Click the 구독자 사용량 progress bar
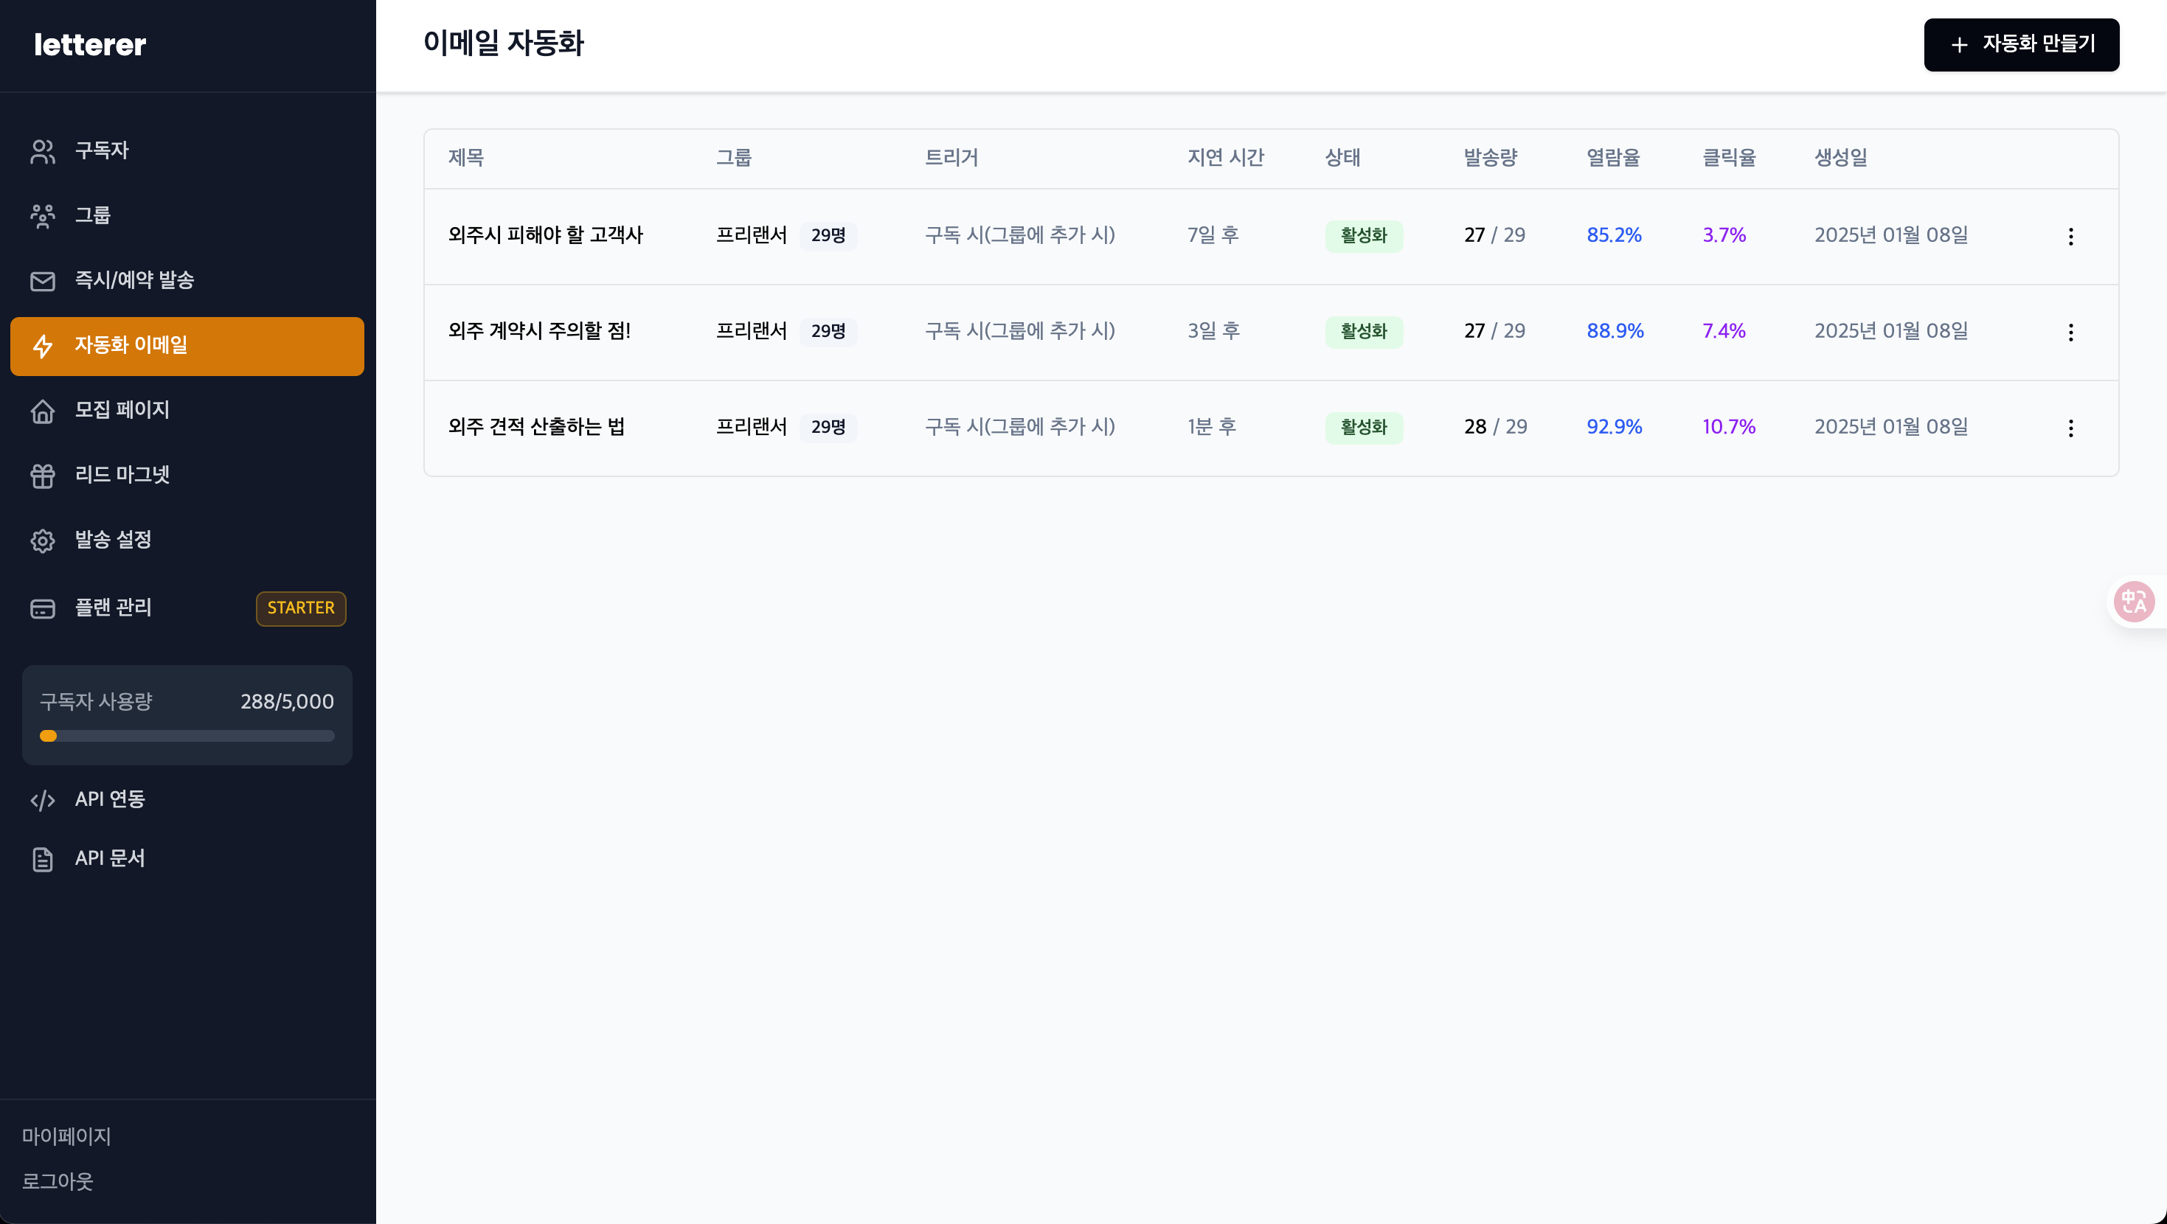The height and width of the screenshot is (1224, 2167). [x=187, y=736]
